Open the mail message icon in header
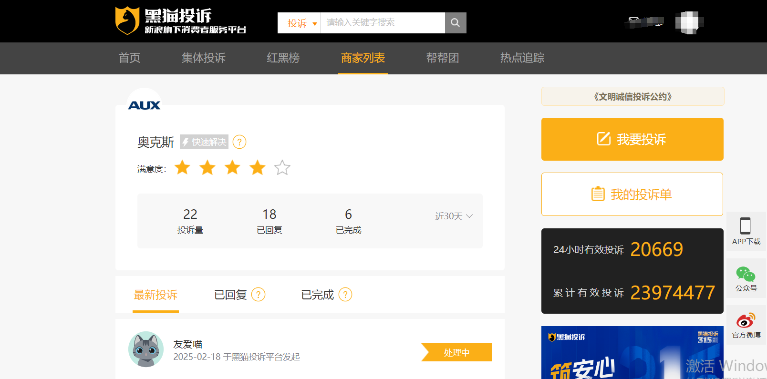Image resolution: width=767 pixels, height=379 pixels. pos(634,21)
